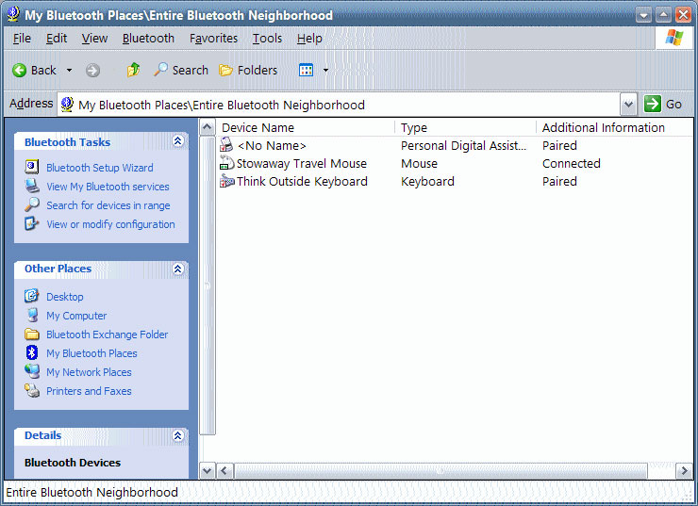Click the Windows flag logo
698x506 pixels.
(674, 38)
